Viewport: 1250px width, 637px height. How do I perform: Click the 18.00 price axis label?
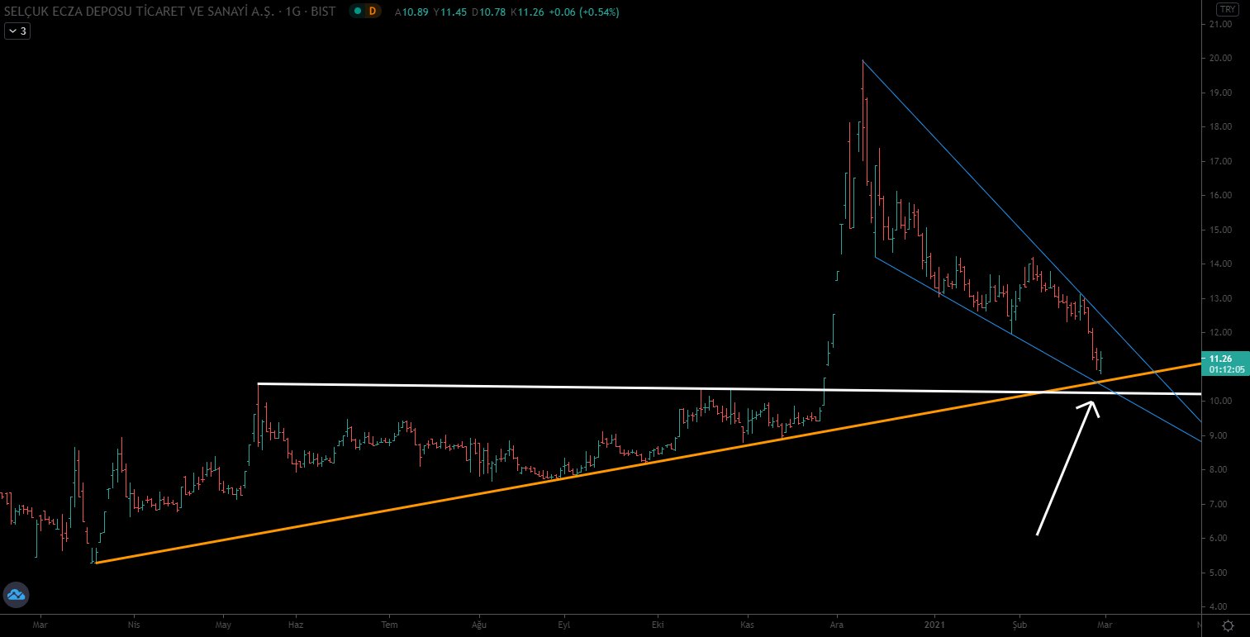1220,127
